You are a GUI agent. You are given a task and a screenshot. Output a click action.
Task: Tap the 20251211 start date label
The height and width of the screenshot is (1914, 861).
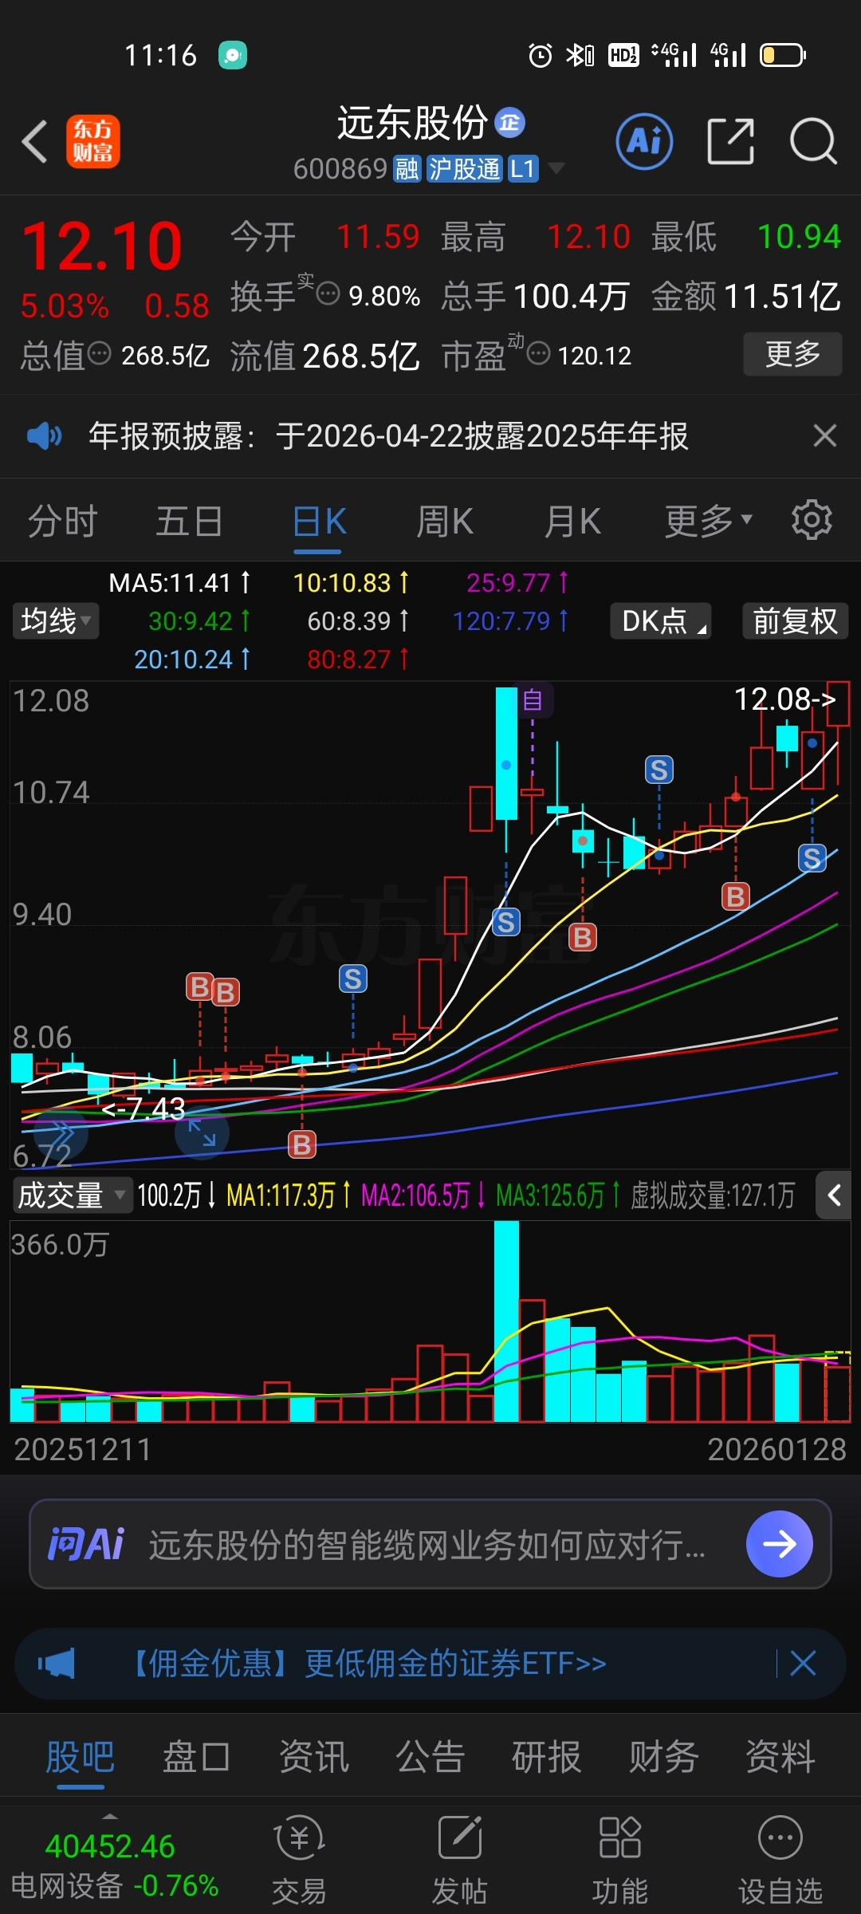tap(83, 1450)
